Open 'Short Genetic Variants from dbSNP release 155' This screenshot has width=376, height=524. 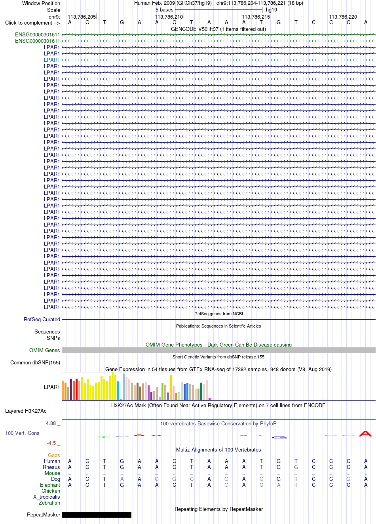point(218,357)
